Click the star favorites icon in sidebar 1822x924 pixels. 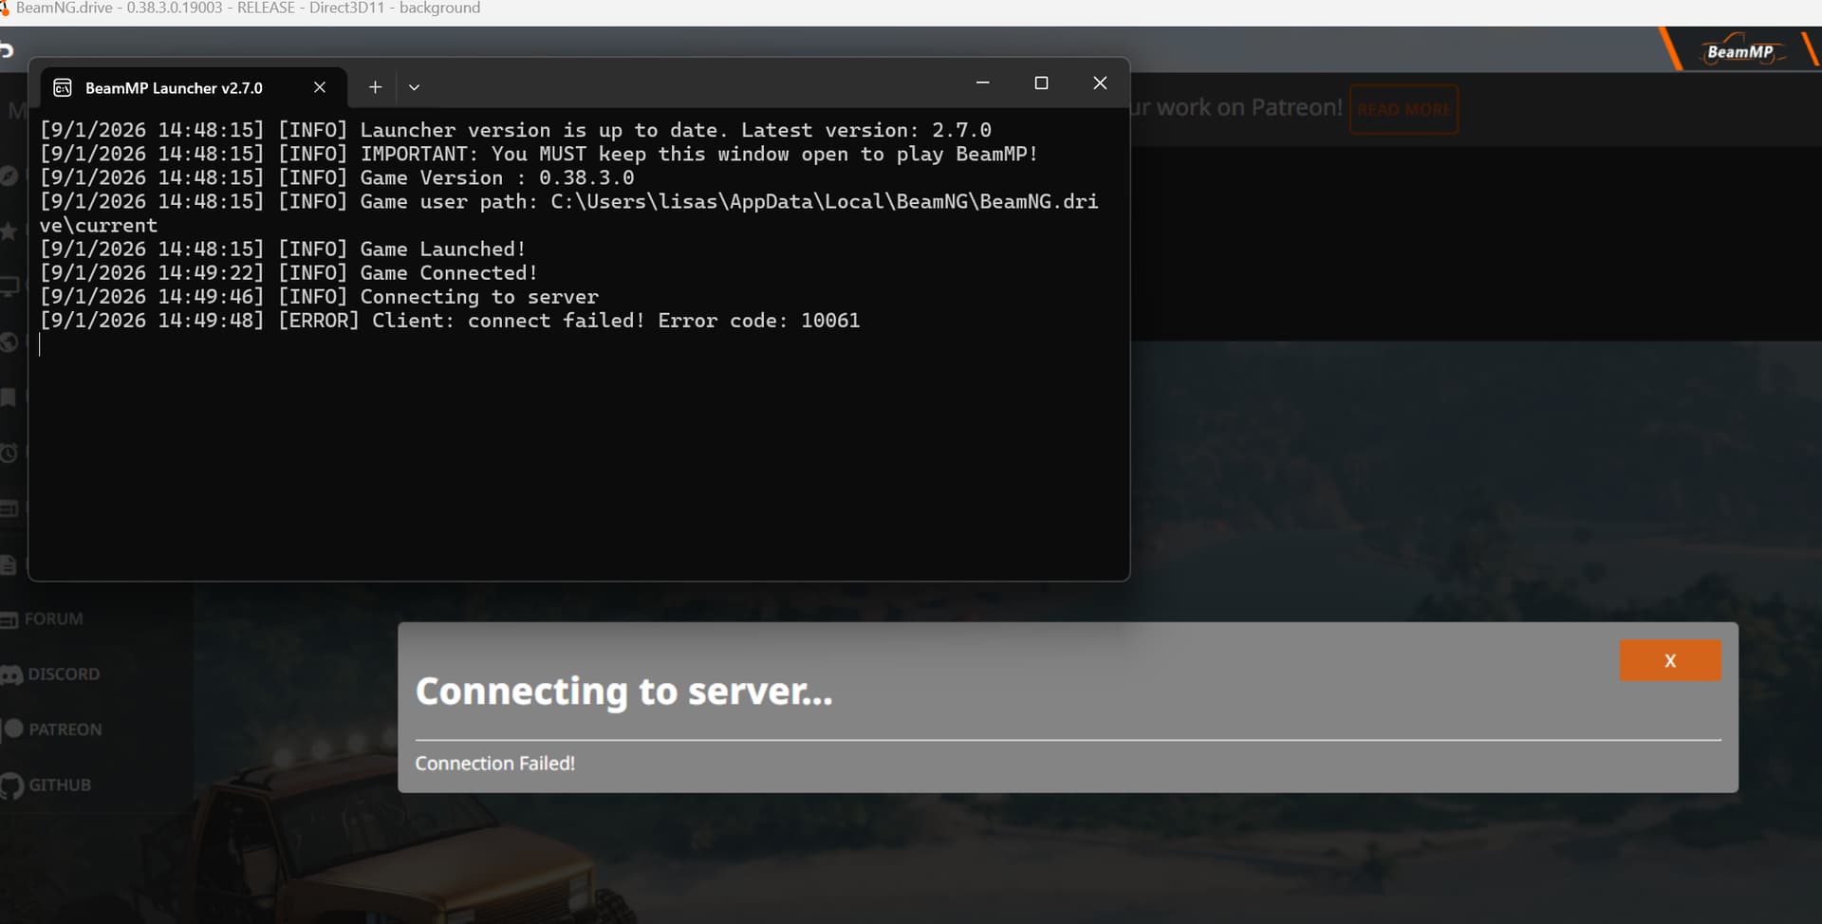tap(9, 231)
